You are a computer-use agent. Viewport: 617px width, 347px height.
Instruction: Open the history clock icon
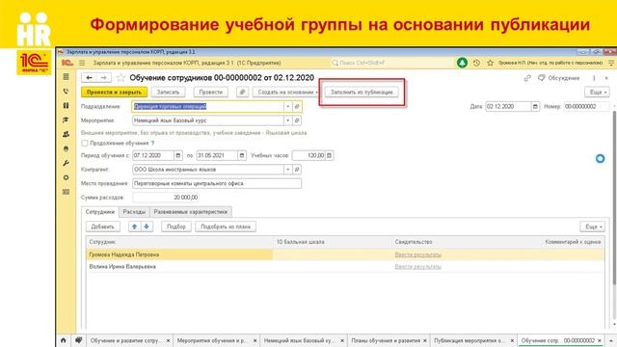[476, 63]
